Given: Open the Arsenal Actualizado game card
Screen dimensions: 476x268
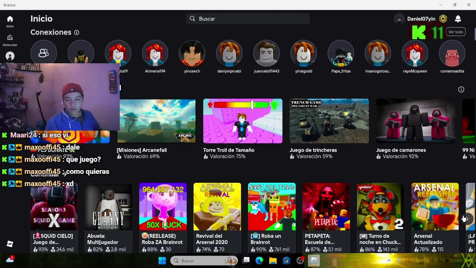Looking at the screenshot, I should 435,218.
